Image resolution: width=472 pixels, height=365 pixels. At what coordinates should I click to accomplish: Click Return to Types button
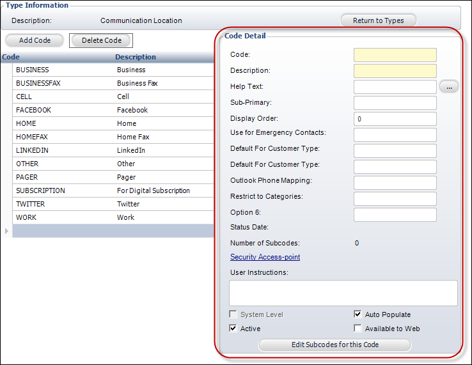(x=378, y=20)
